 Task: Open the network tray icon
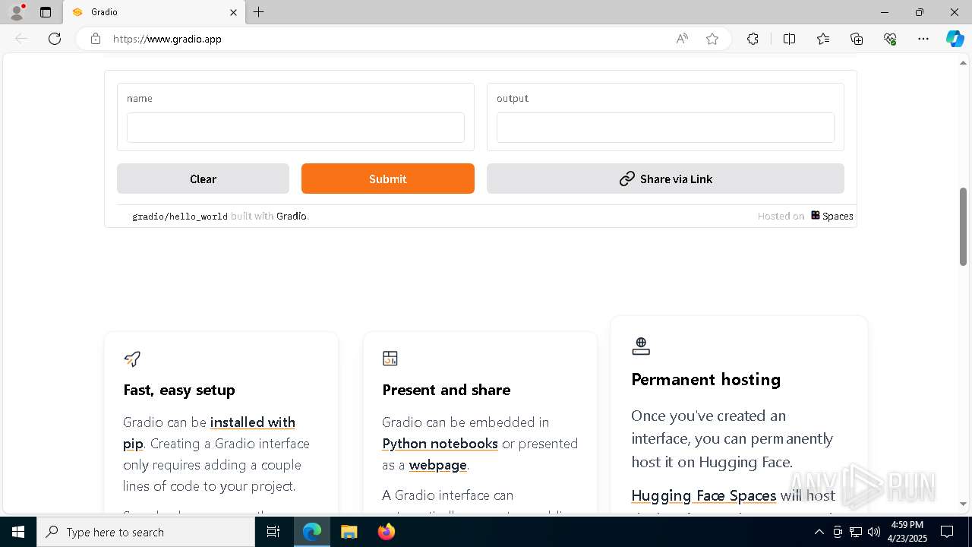856,532
